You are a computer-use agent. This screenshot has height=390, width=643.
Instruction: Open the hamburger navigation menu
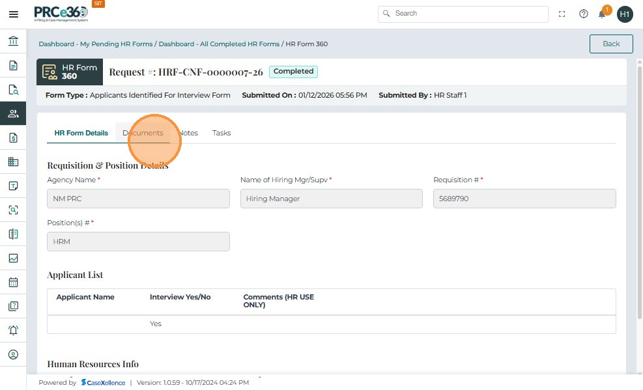(x=13, y=14)
